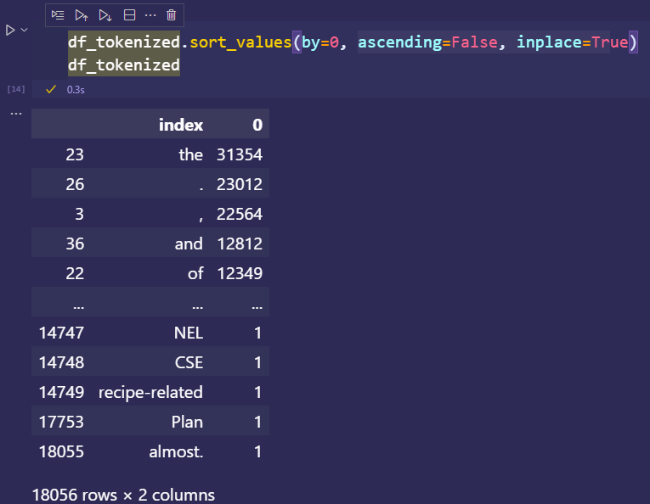Click the 'index' column header
This screenshot has height=504, width=650.
click(x=181, y=125)
